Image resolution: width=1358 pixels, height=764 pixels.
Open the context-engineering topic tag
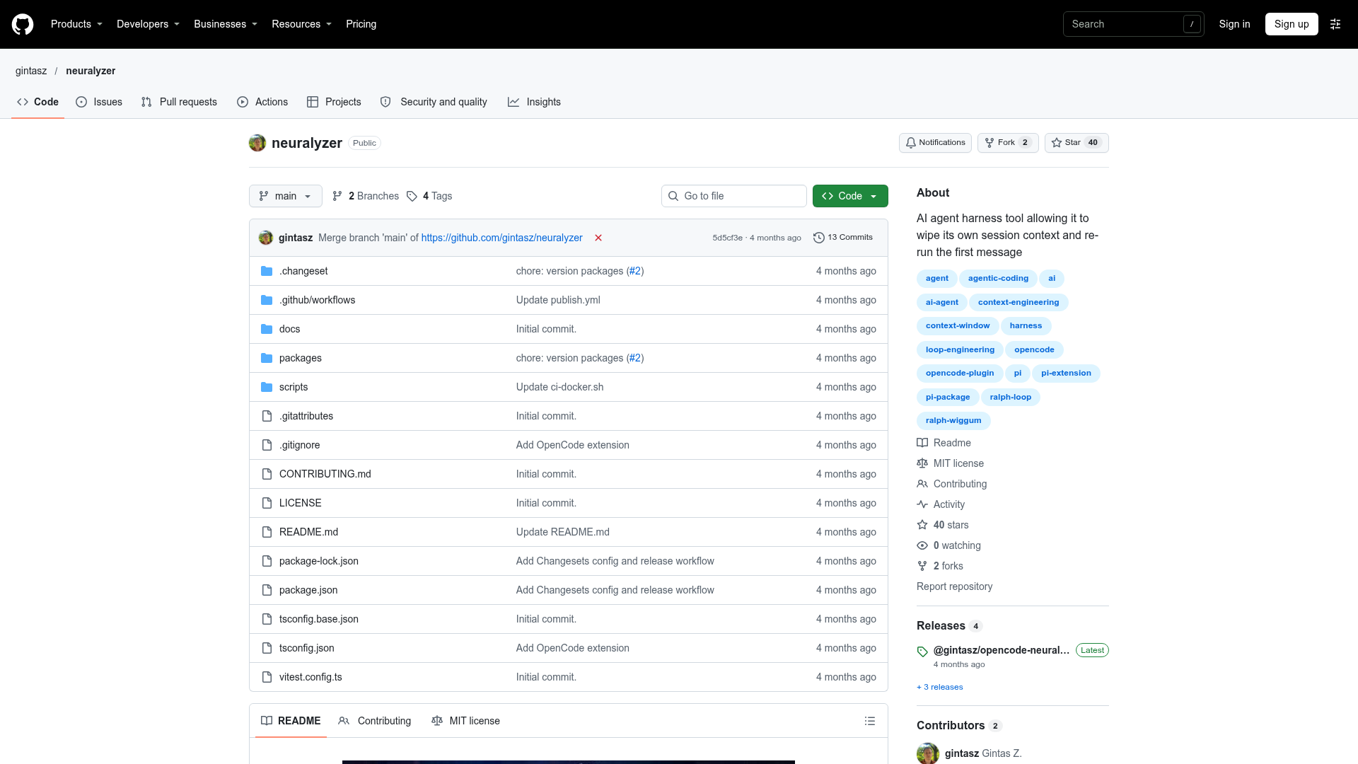coord(1018,302)
